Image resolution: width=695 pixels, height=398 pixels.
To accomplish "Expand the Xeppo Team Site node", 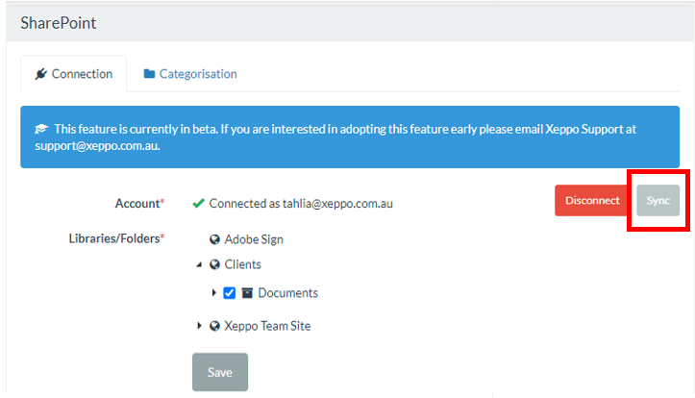I will coord(199,326).
